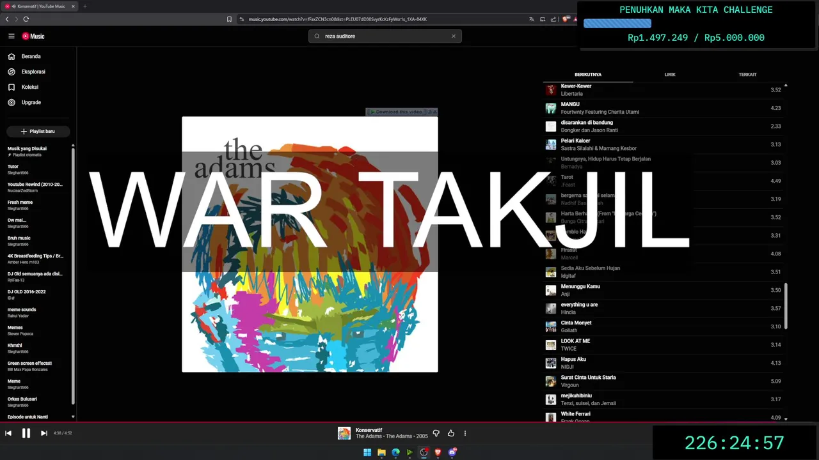819x460 pixels.
Task: Open File Explorer from taskbar
Action: tap(381, 452)
